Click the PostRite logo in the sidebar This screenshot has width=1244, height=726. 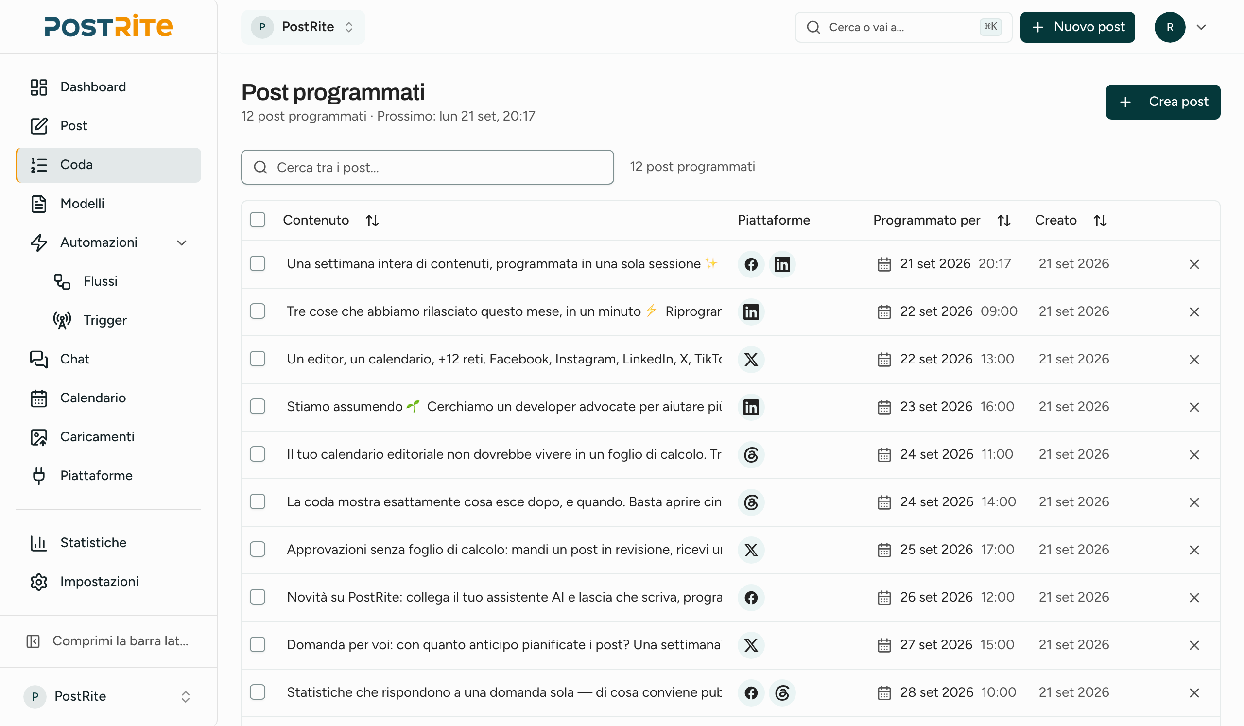[108, 26]
